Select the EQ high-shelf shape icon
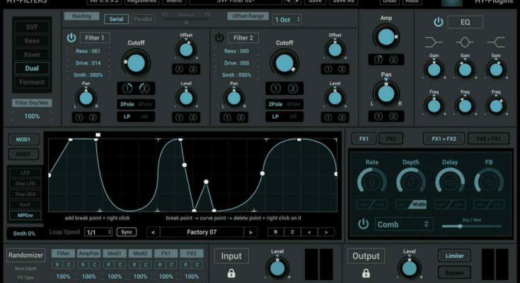This screenshot has height=283, width=520. tap(495, 42)
